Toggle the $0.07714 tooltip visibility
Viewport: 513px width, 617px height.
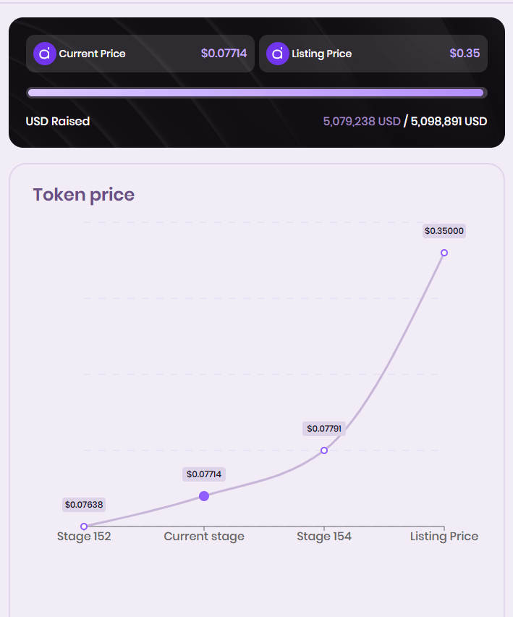pos(203,474)
